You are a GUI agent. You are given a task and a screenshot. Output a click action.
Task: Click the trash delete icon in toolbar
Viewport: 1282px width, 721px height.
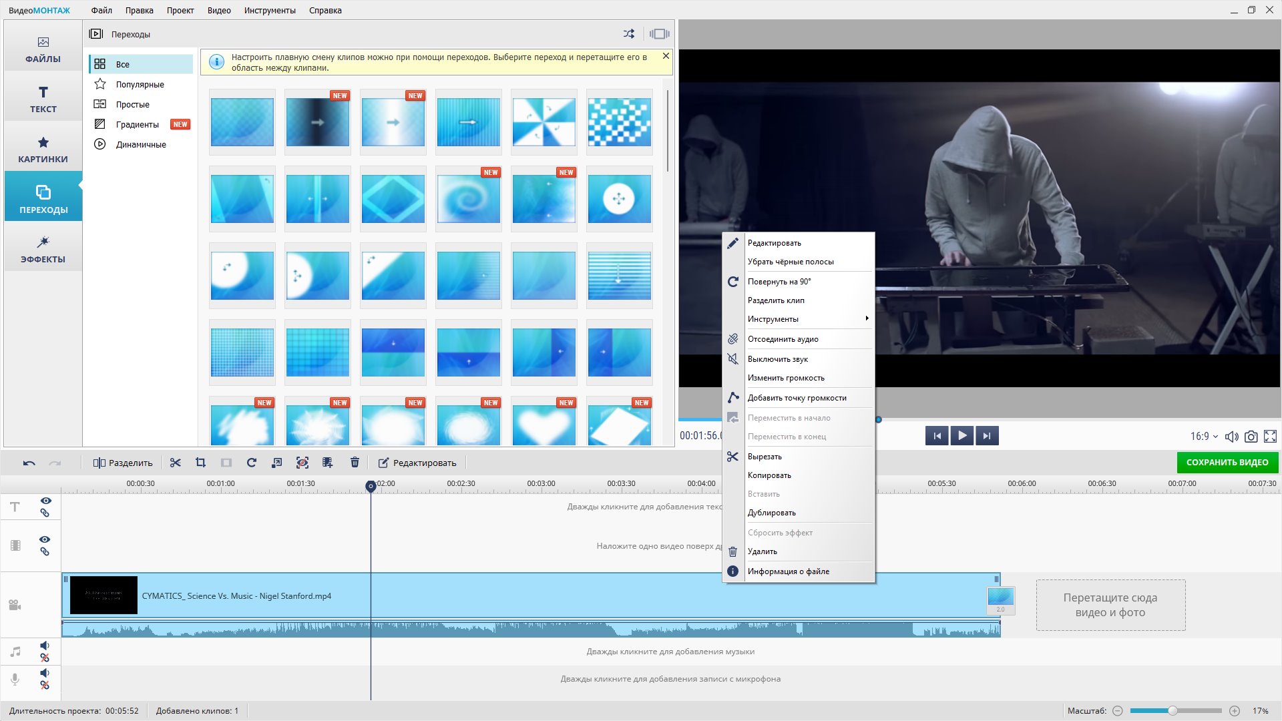click(355, 463)
